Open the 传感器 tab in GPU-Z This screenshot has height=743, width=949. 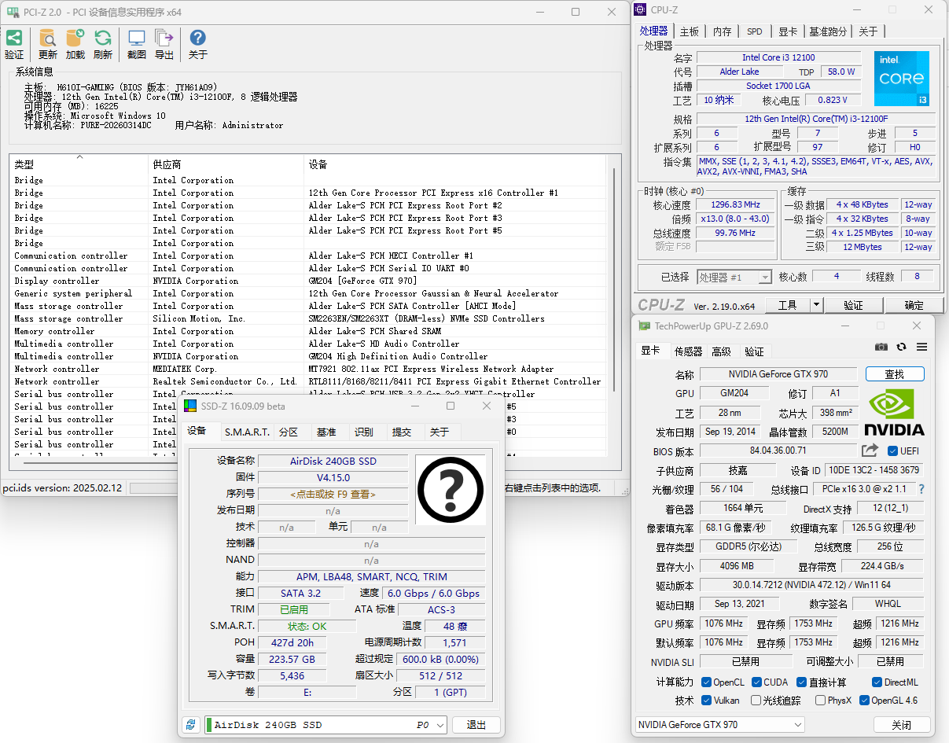click(689, 351)
